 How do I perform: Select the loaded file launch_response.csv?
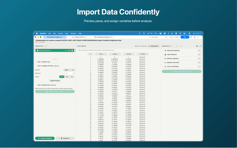coord(55,50)
